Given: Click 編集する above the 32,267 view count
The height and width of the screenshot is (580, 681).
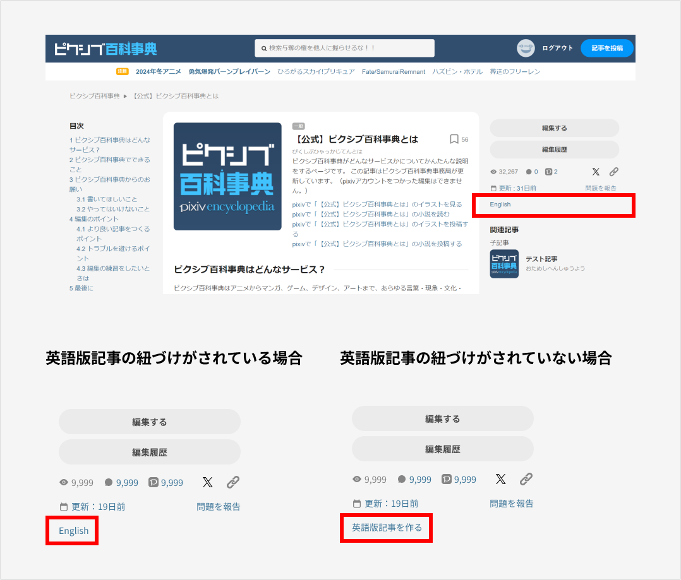Looking at the screenshot, I should coord(554,128).
